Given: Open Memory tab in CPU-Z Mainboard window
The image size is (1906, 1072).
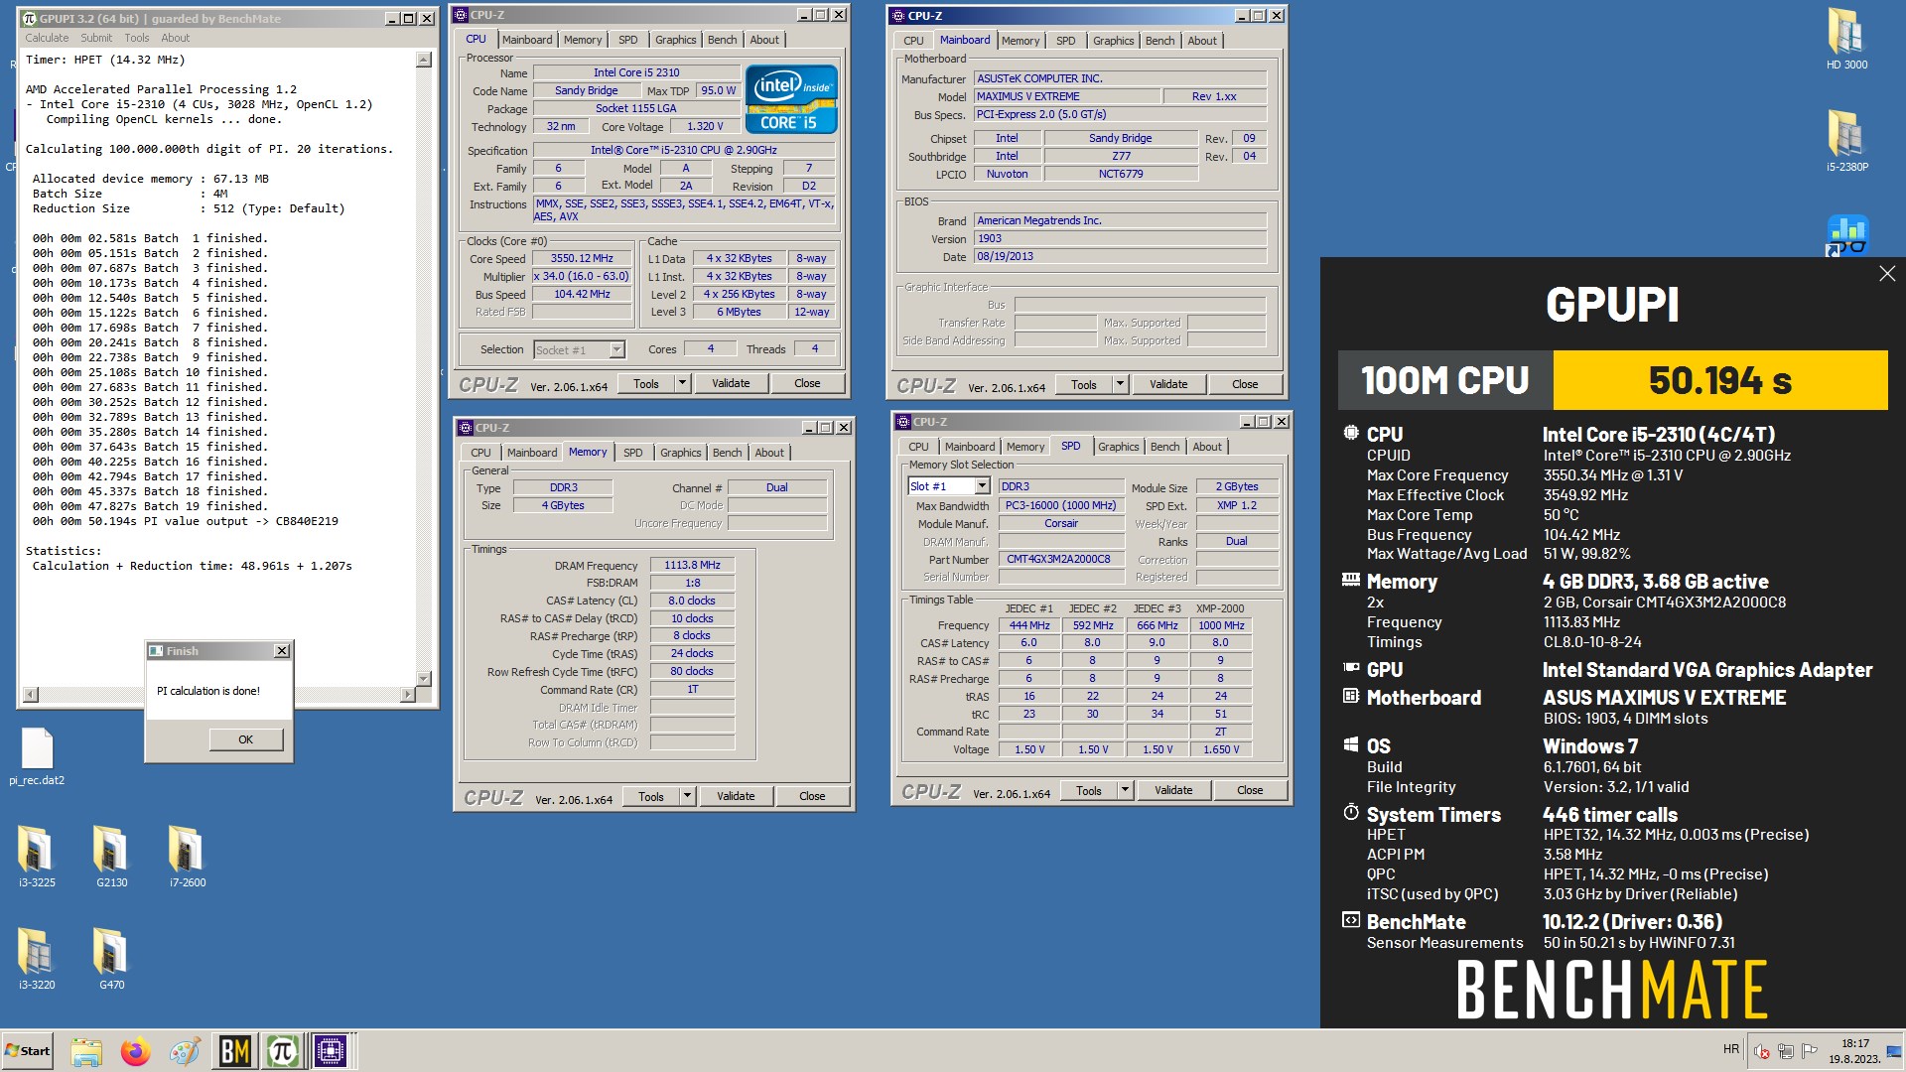Looking at the screenshot, I should pyautogui.click(x=1021, y=41).
